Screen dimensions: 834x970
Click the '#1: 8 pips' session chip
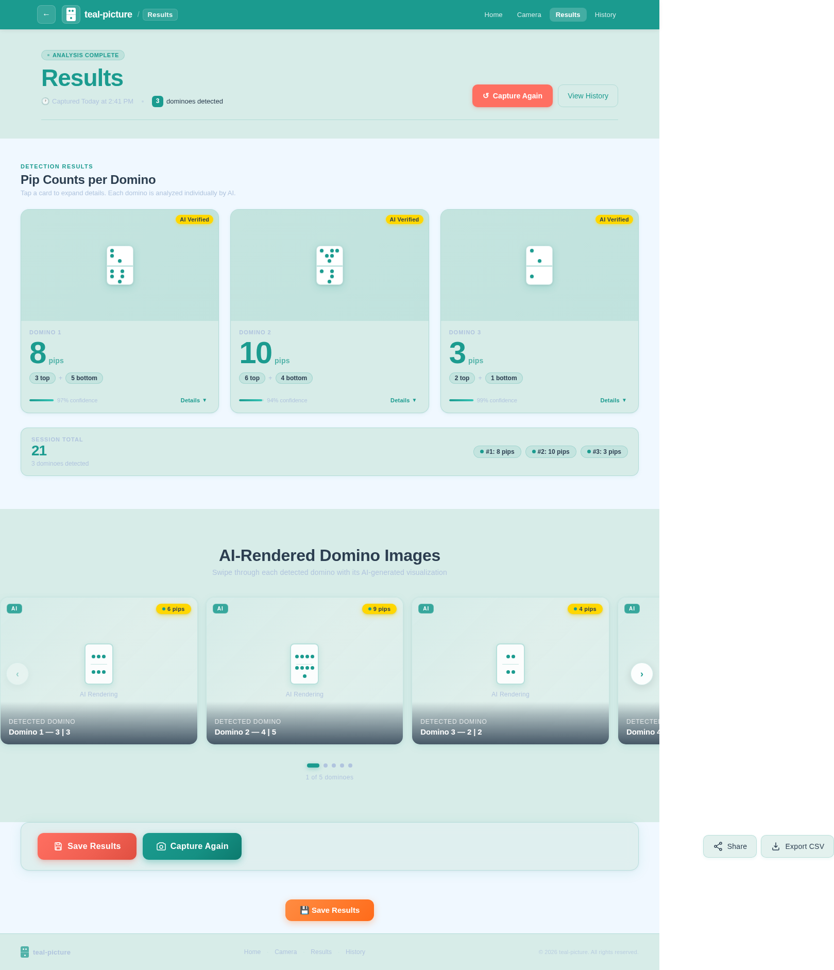click(x=497, y=452)
